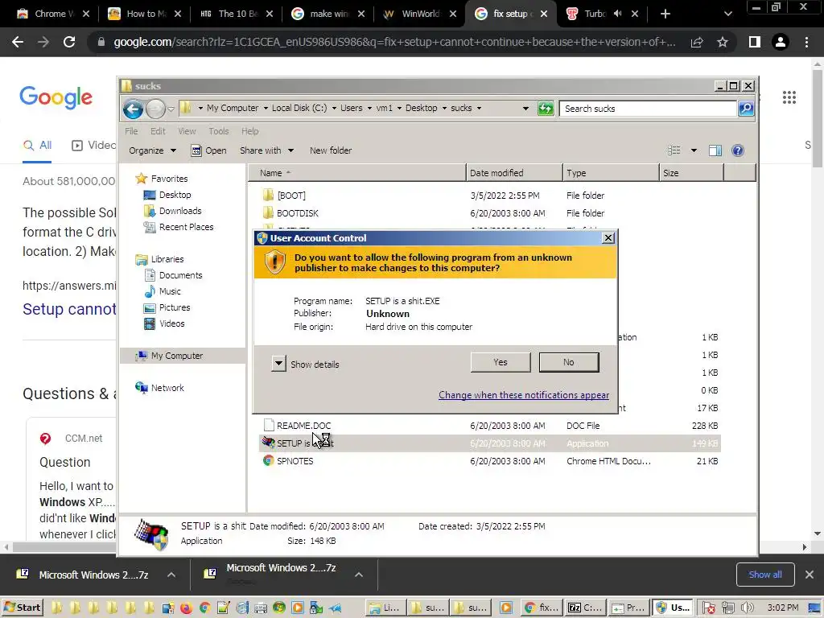Click Show all downloads button

[765, 575]
